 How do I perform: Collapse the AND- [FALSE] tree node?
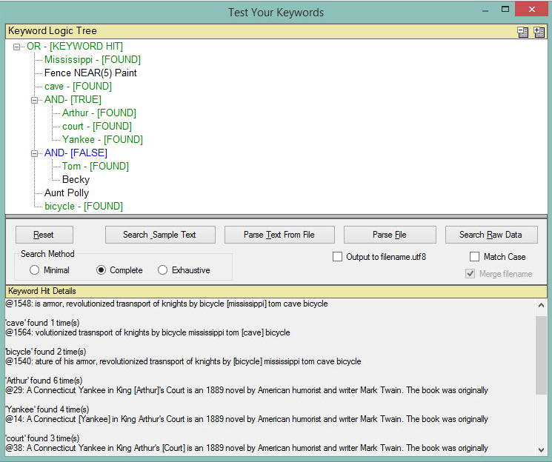point(35,153)
